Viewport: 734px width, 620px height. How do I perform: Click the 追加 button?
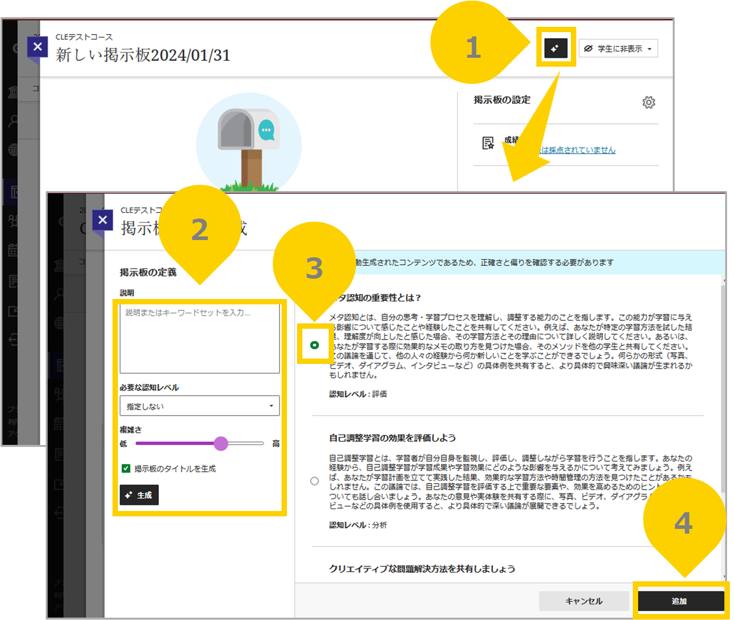(680, 601)
